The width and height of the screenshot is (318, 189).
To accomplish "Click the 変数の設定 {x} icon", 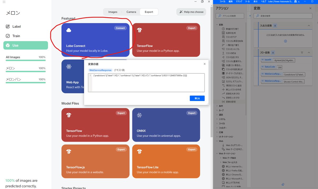I will coord(223,102).
